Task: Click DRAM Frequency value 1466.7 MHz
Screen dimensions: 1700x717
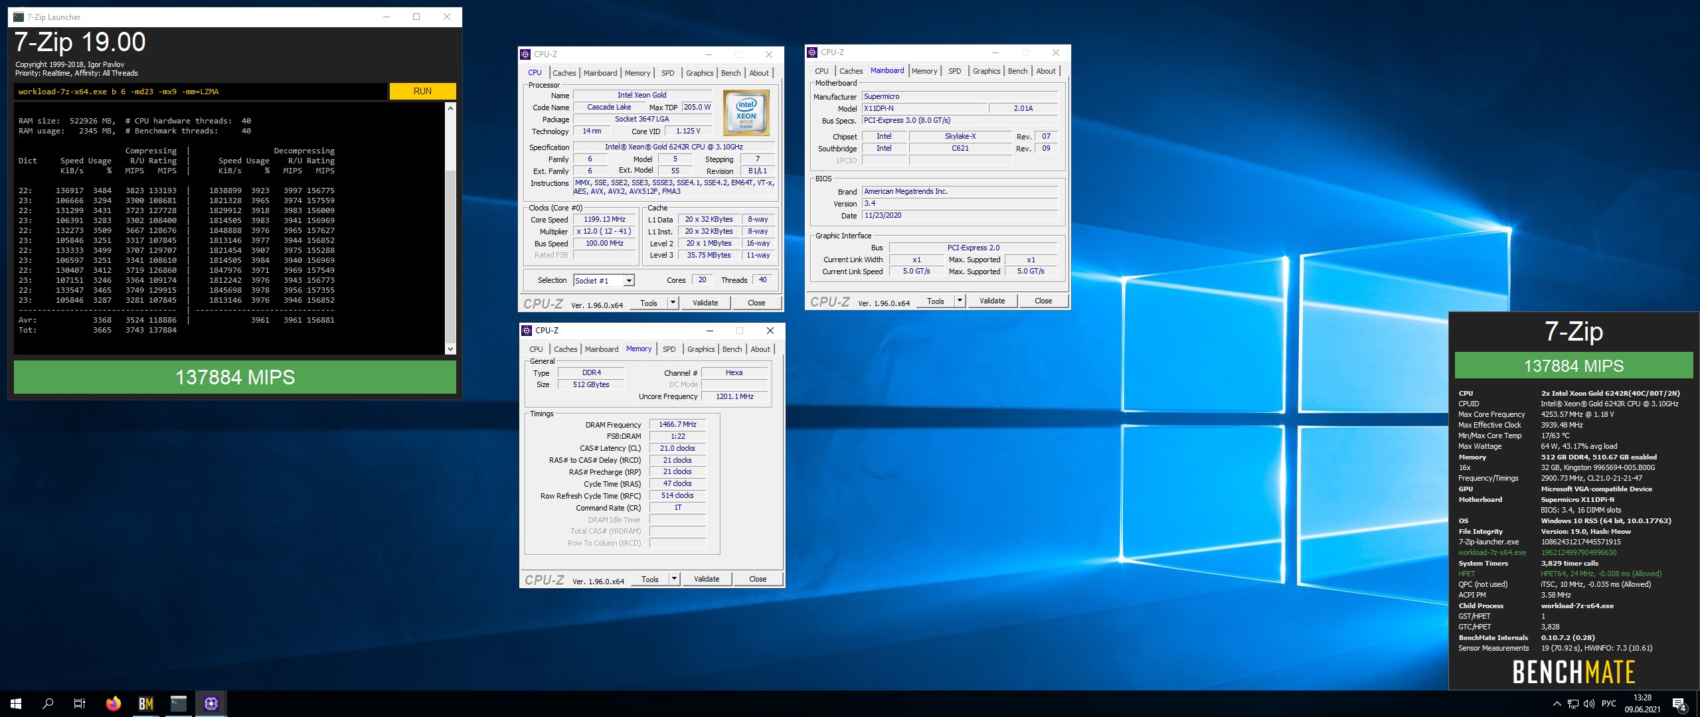Action: (677, 424)
